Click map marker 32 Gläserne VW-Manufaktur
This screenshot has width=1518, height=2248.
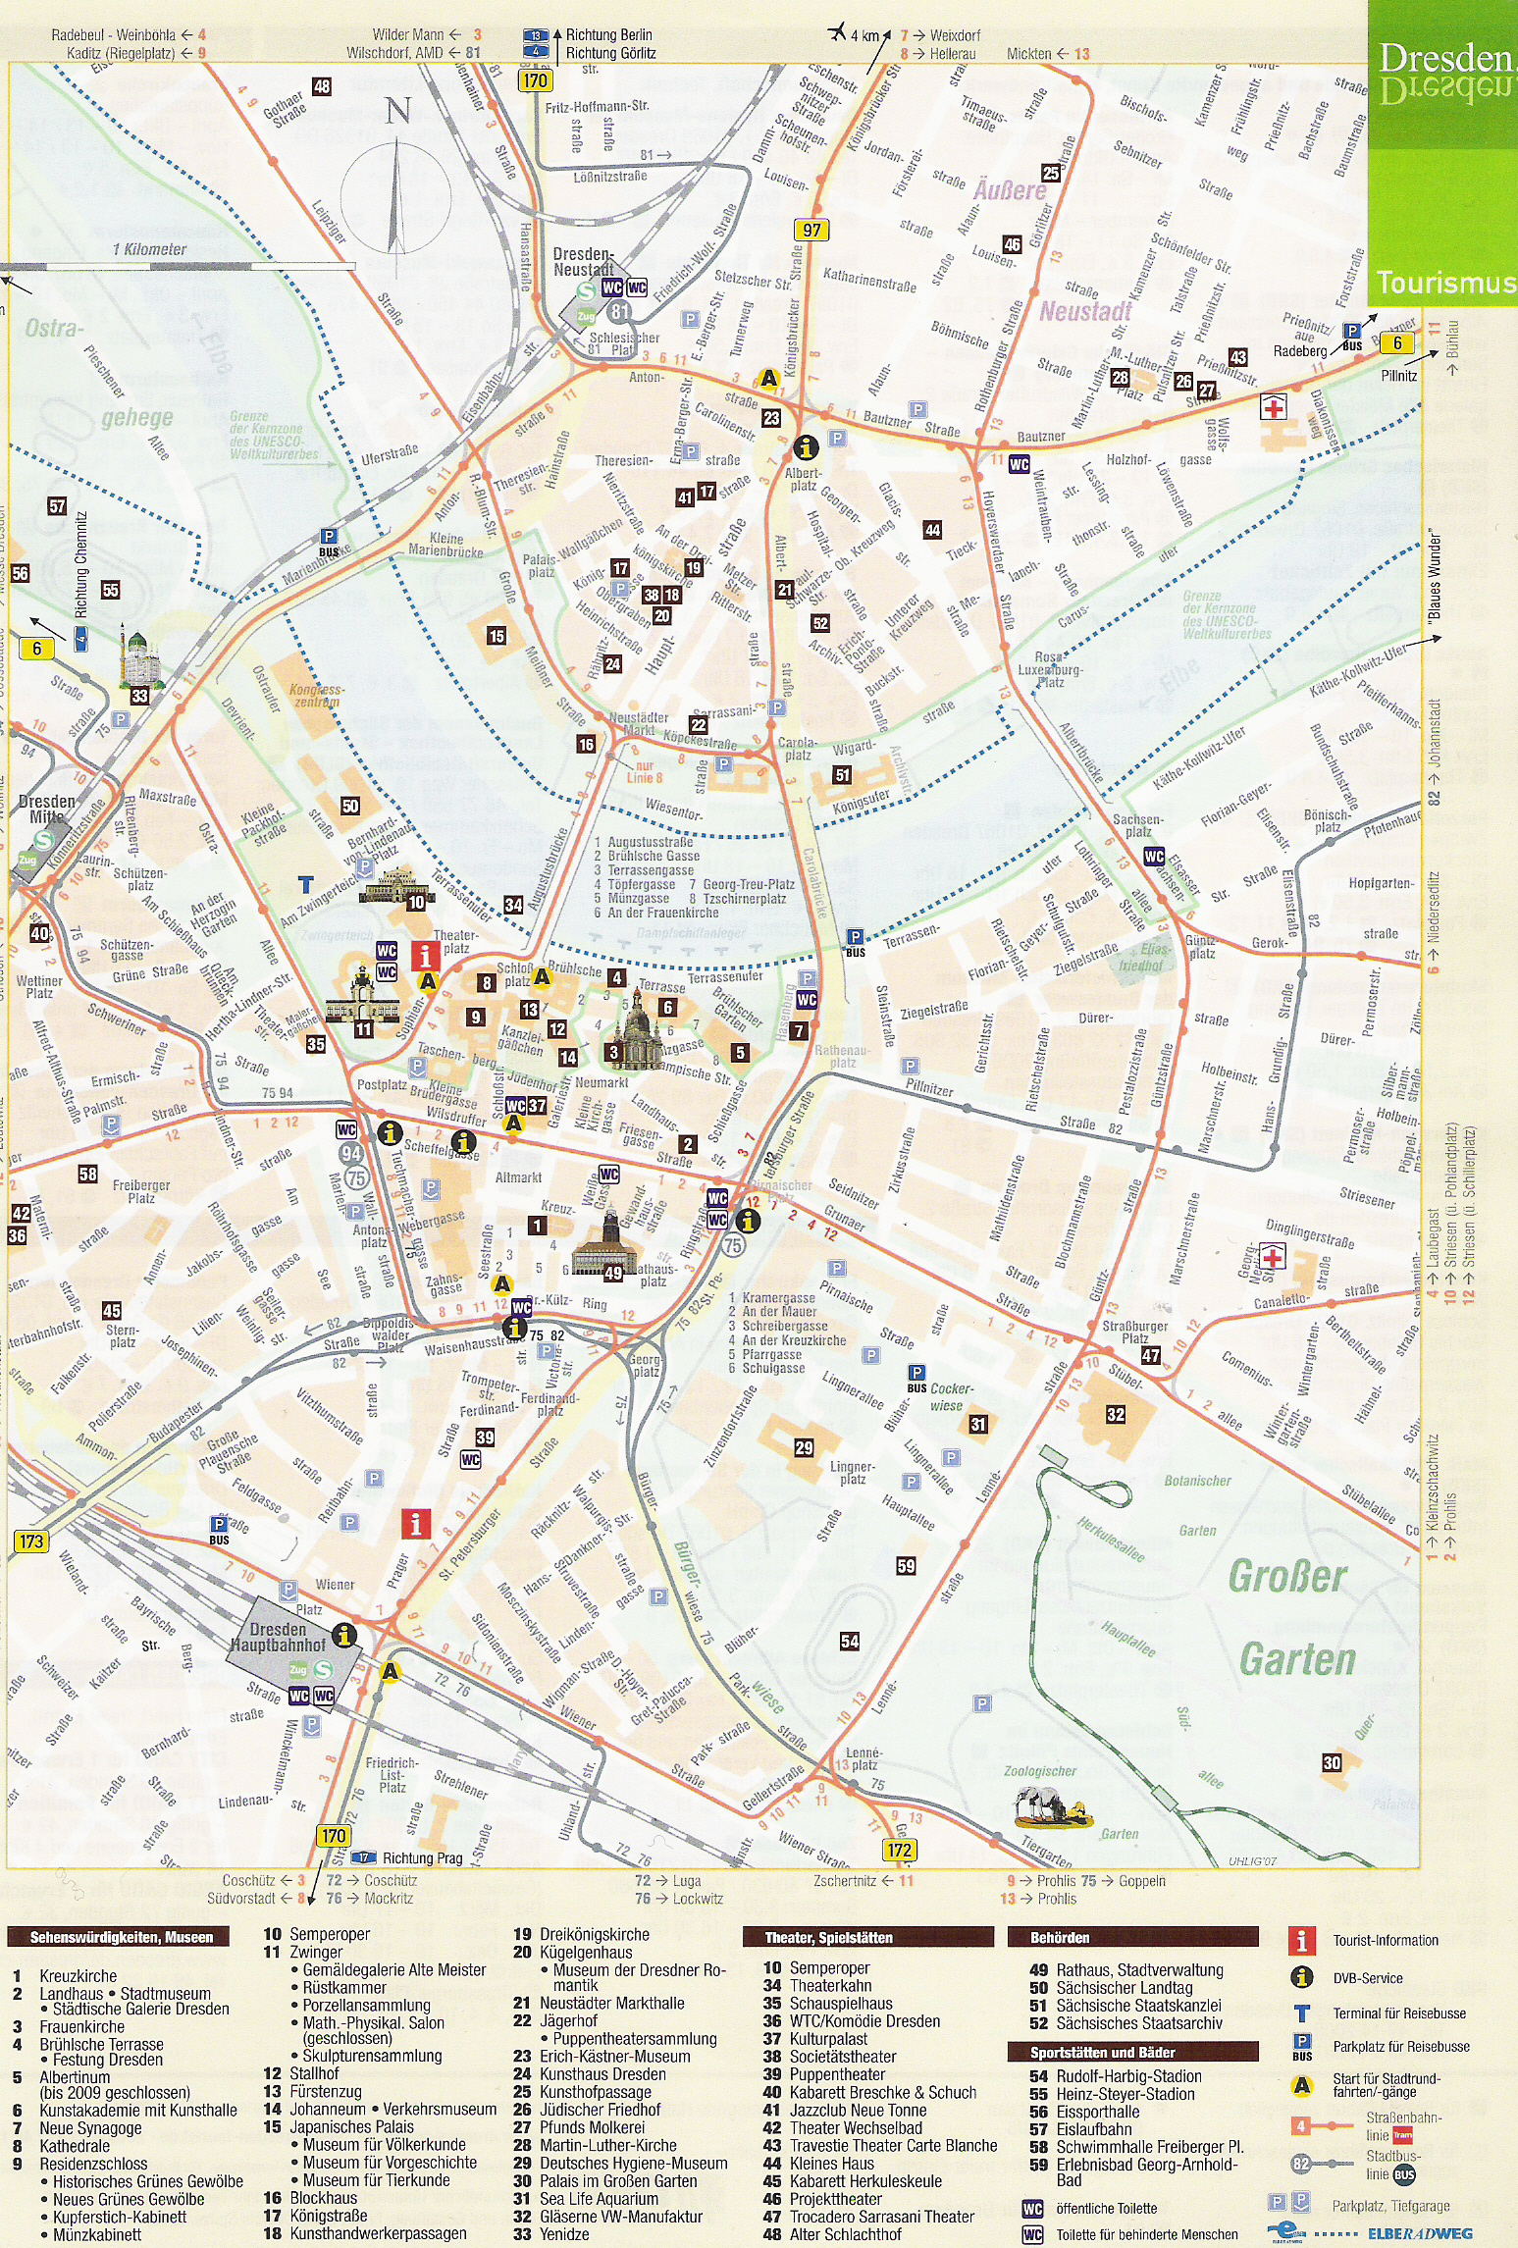click(x=1116, y=1414)
